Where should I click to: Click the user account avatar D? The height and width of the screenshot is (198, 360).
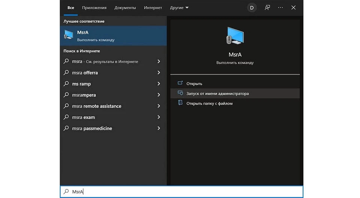252,7
